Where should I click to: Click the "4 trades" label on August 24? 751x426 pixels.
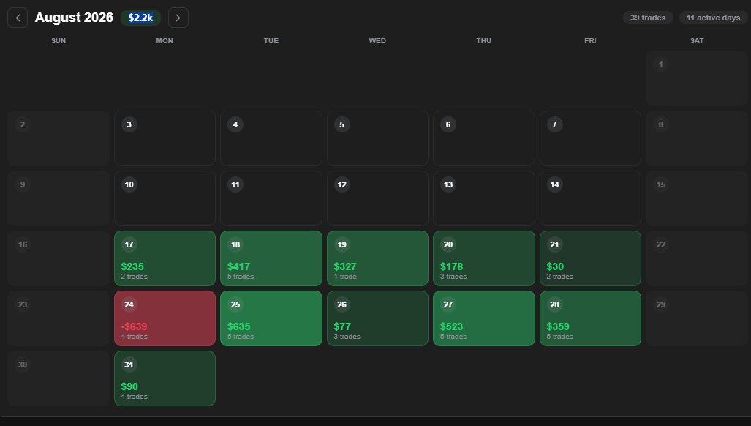pyautogui.click(x=134, y=337)
